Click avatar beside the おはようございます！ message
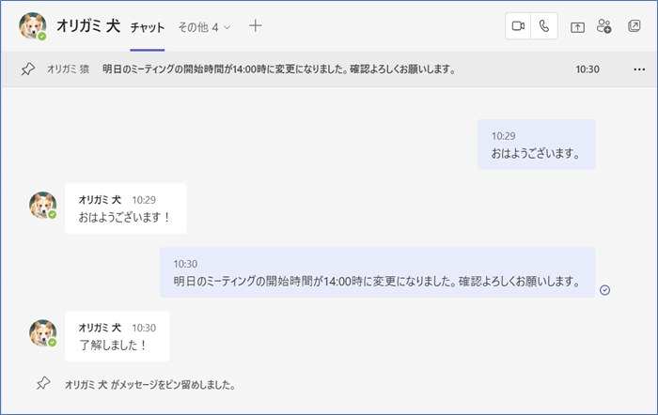Viewport: 658px width, 415px height. click(42, 207)
